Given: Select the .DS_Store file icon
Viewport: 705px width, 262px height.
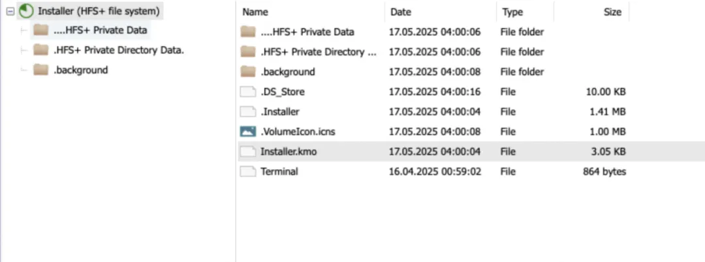Looking at the screenshot, I should click(247, 92).
